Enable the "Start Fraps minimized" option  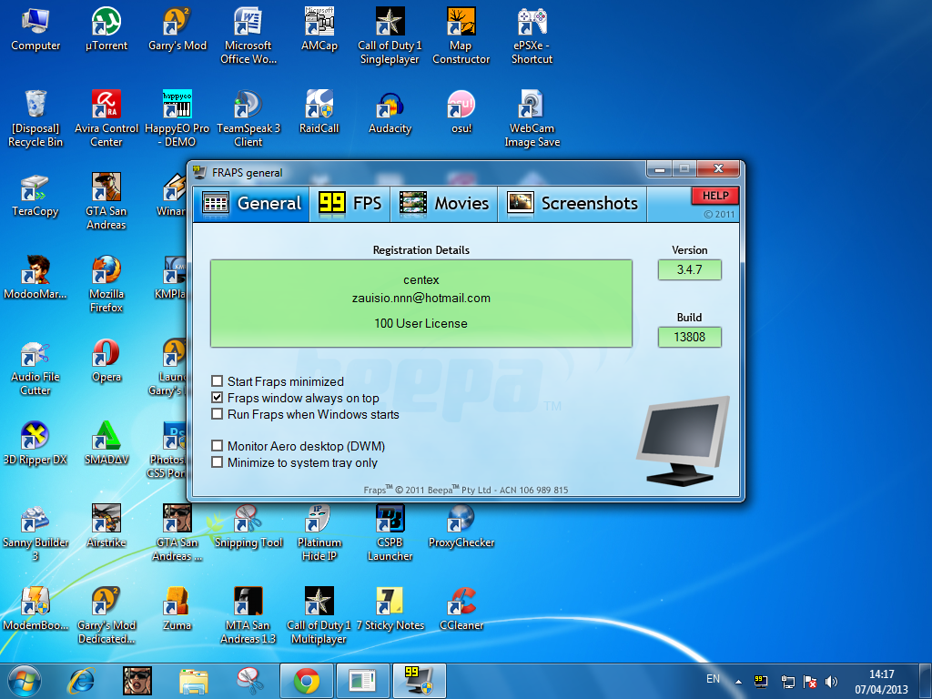(217, 381)
